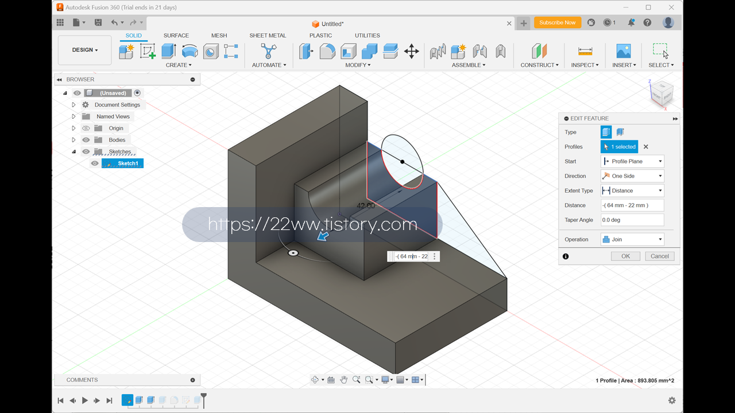
Task: Open the Automated Modeling tool
Action: click(269, 51)
